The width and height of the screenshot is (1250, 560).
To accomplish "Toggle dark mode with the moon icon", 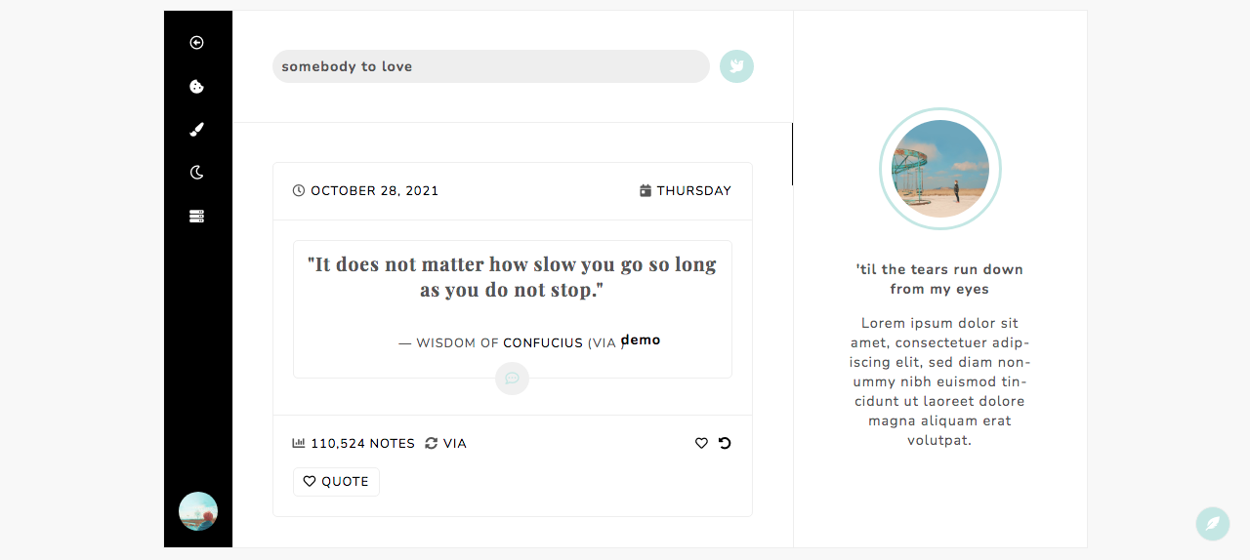I will pos(196,173).
